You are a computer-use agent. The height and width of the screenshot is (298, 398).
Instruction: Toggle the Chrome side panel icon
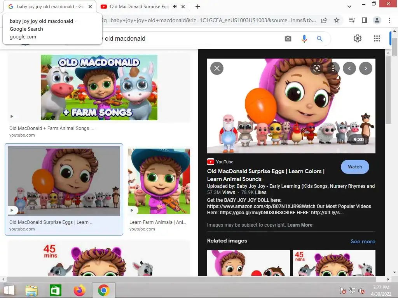pyautogui.click(x=365, y=20)
